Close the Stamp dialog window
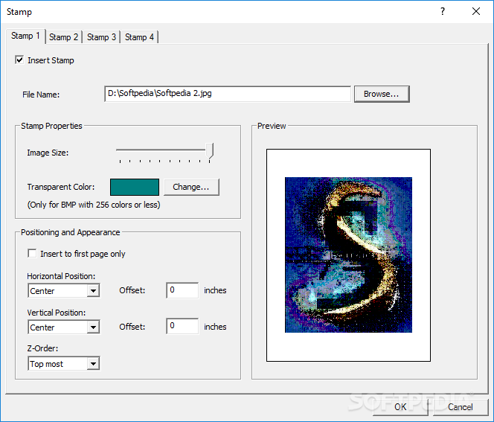 coord(476,12)
